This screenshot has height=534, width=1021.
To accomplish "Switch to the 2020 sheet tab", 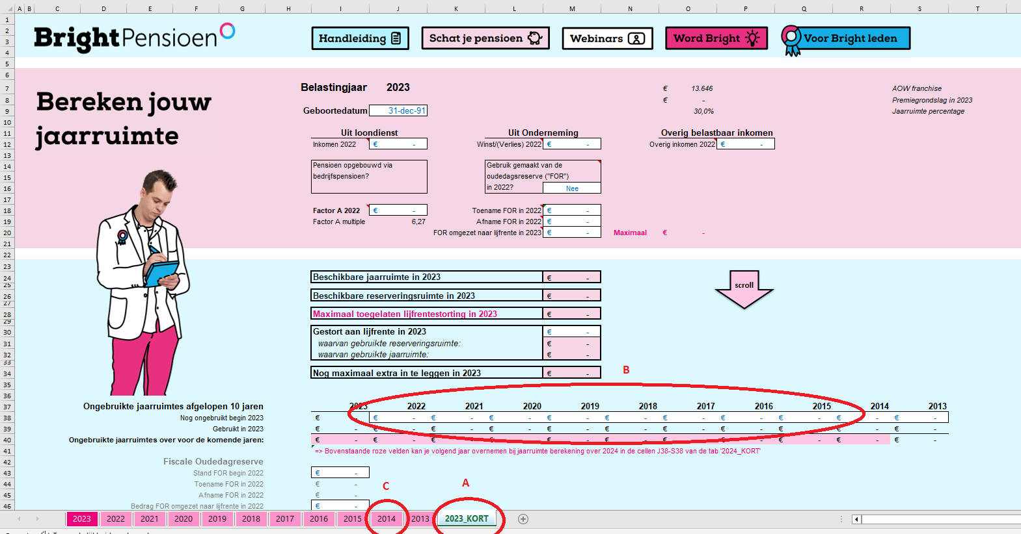I will tap(184, 518).
